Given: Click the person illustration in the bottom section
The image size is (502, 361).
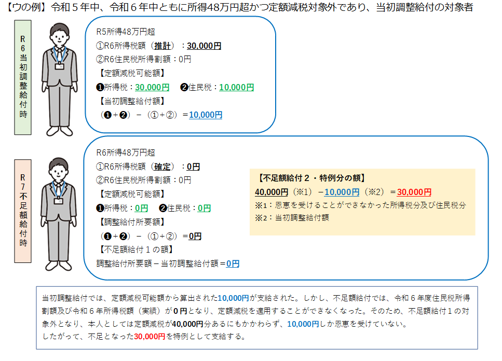Looking at the screenshot, I should tap(60, 214).
